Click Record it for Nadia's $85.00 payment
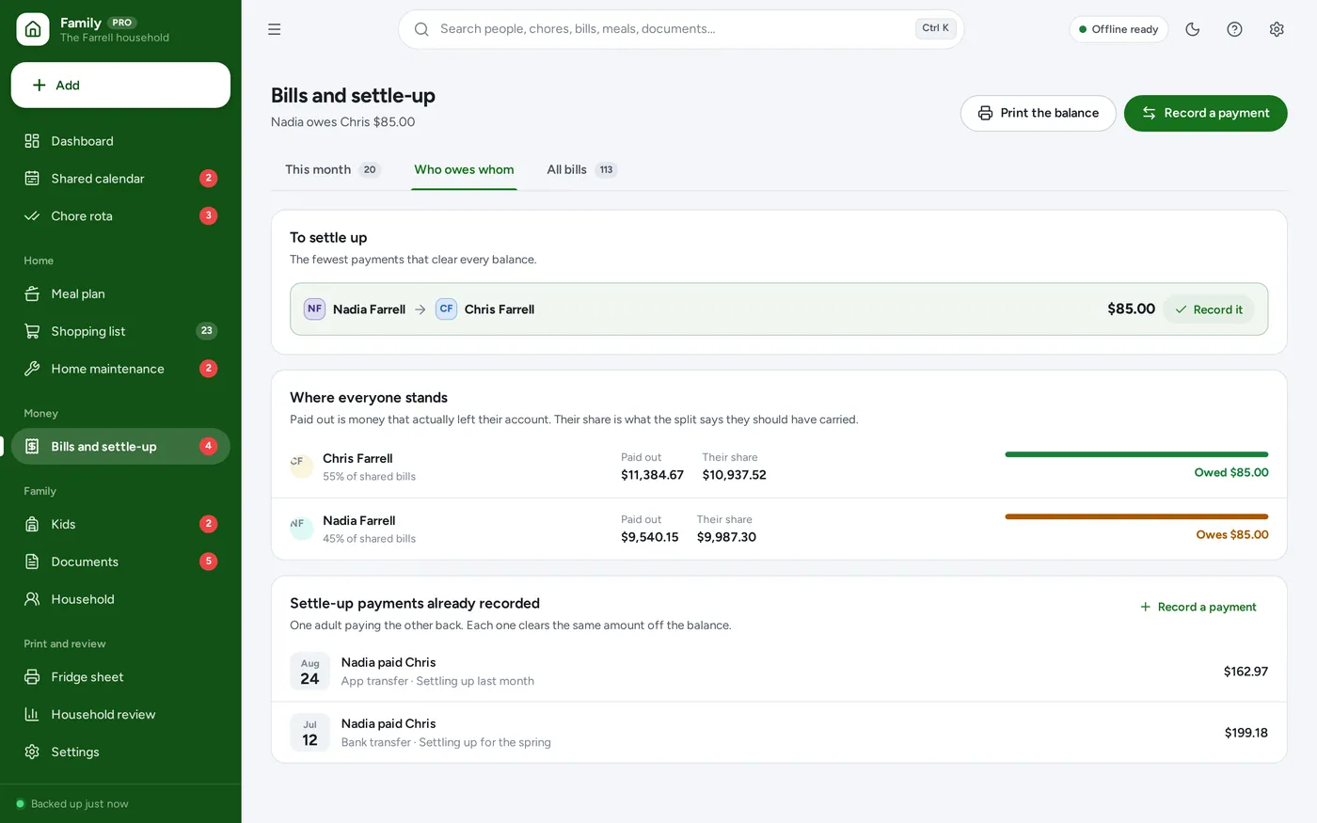 coord(1209,309)
